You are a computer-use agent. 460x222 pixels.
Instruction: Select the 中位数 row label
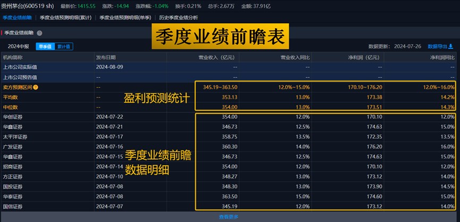(x=10, y=107)
